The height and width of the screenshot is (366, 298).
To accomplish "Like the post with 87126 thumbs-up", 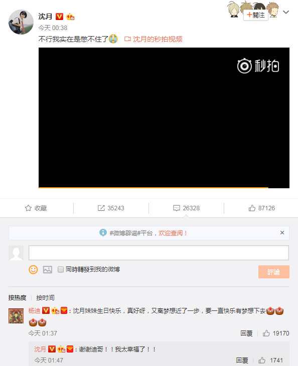I will pos(252,208).
